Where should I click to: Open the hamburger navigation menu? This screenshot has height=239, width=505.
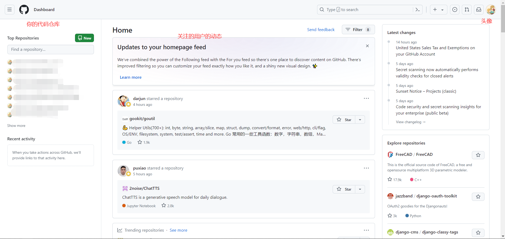click(9, 10)
